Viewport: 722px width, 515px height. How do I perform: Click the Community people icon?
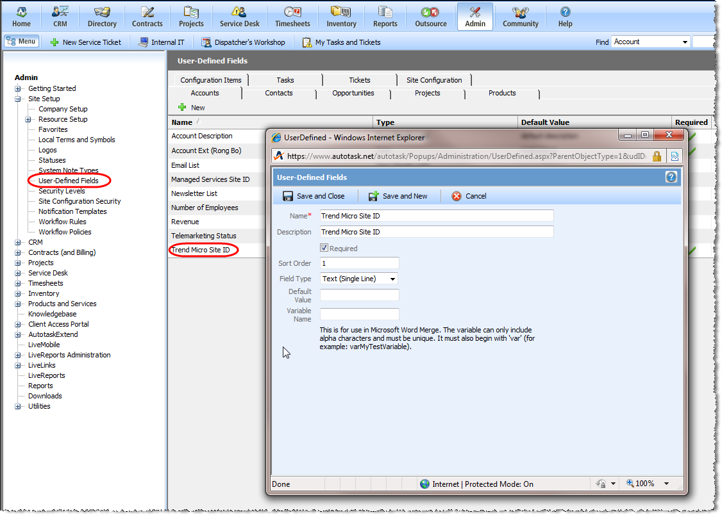tap(520, 12)
